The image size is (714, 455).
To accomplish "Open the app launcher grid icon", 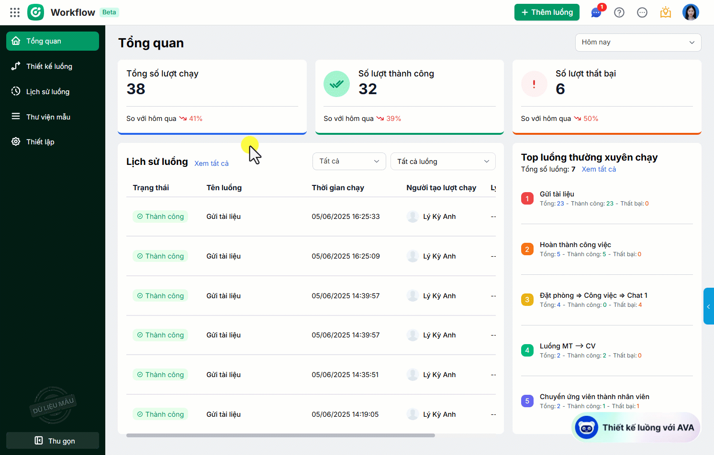I will (15, 12).
